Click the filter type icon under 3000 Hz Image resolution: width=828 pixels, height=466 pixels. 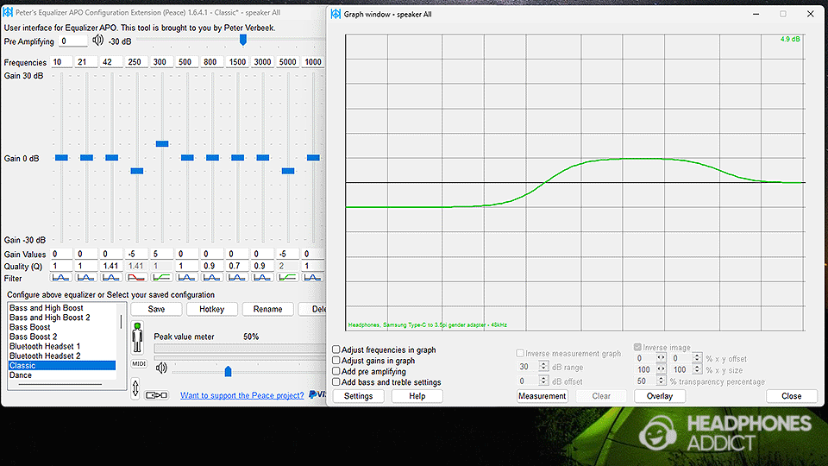click(262, 278)
